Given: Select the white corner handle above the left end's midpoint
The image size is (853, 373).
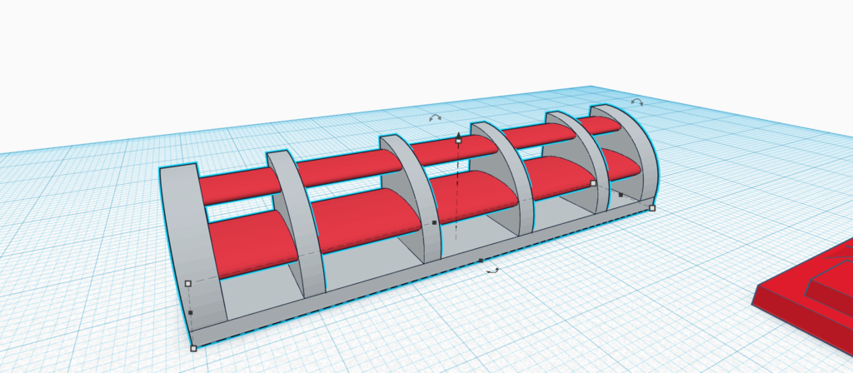Looking at the screenshot, I should [x=188, y=283].
